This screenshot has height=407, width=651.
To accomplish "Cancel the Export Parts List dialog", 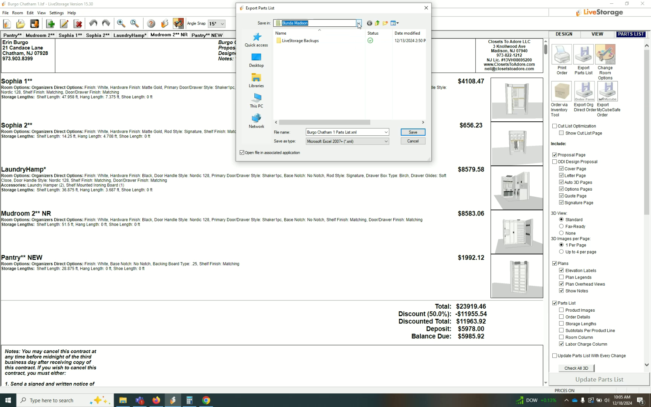I will point(413,141).
